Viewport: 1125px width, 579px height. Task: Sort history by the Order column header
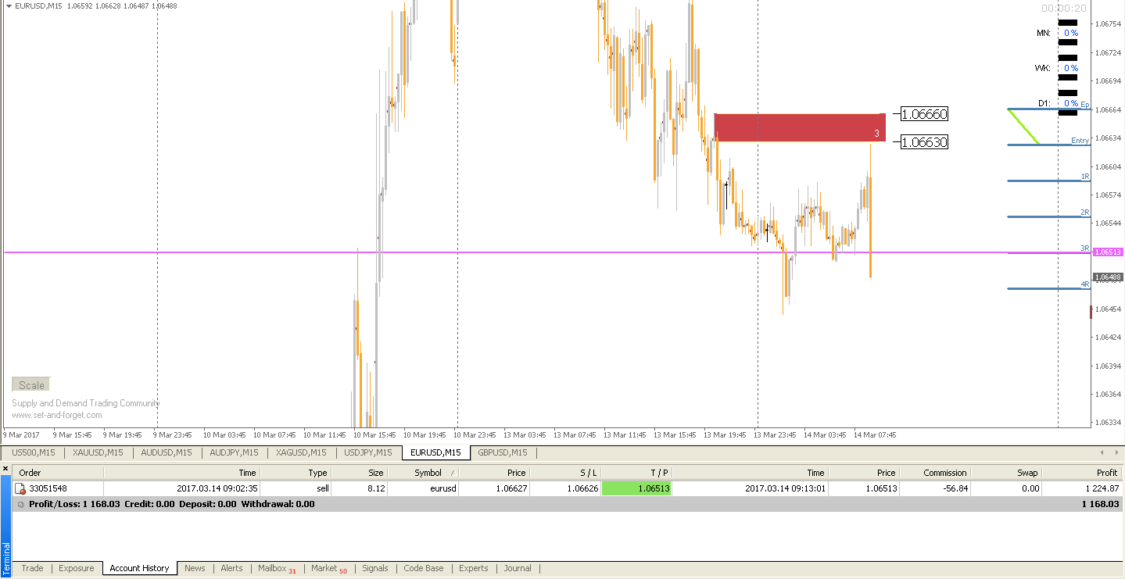click(x=58, y=473)
